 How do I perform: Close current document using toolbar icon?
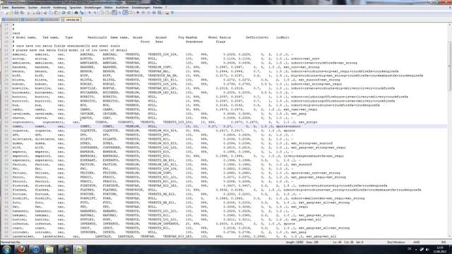[x=28, y=13]
